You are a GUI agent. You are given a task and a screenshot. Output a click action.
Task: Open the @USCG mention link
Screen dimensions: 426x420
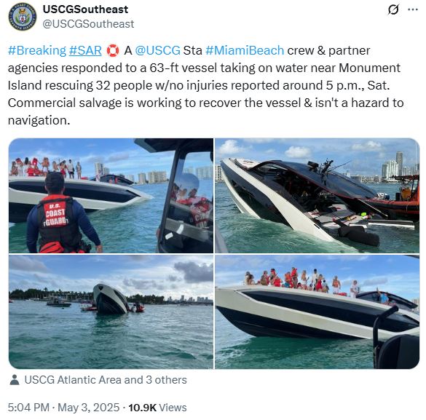pyautogui.click(x=157, y=50)
